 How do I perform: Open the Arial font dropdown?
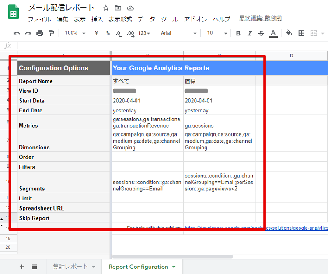tap(178, 33)
